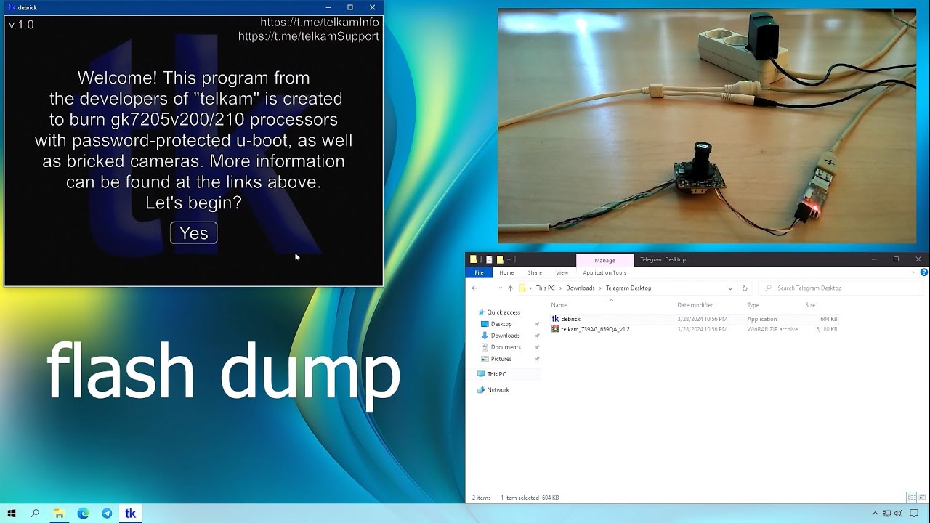The height and width of the screenshot is (523, 930).
Task: Click the Yes button in debrick
Action: [x=193, y=232]
